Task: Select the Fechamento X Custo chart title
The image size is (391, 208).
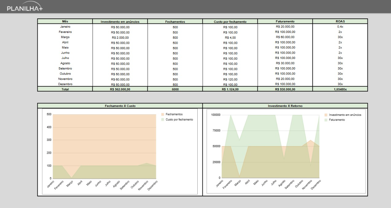Action: point(120,106)
